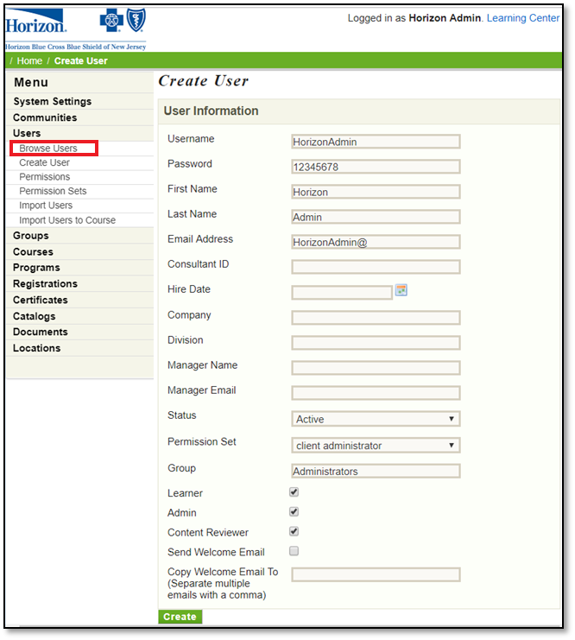The width and height of the screenshot is (575, 640).
Task: Toggle the Admin checkbox
Action: pyautogui.click(x=294, y=512)
